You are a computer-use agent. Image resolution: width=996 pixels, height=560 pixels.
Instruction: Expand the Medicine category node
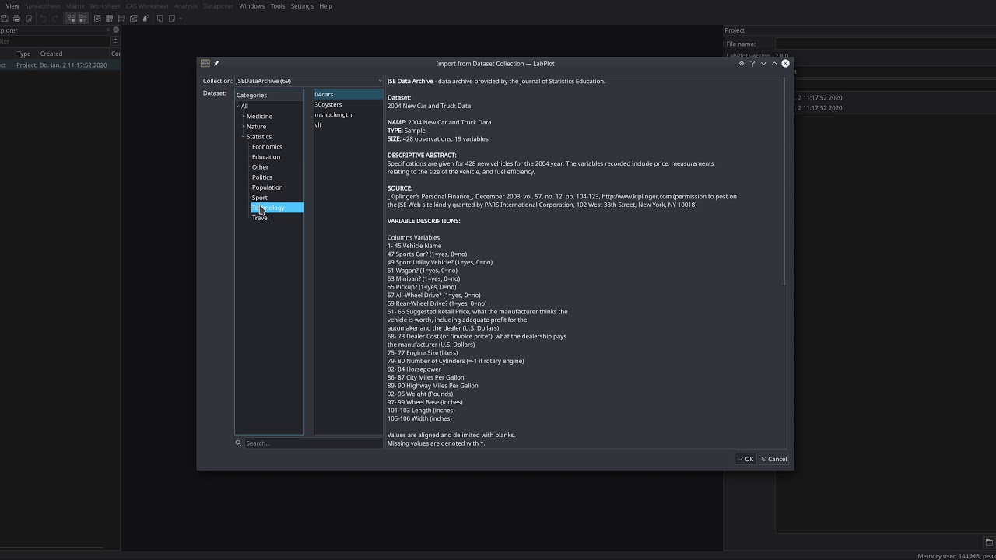tap(243, 116)
